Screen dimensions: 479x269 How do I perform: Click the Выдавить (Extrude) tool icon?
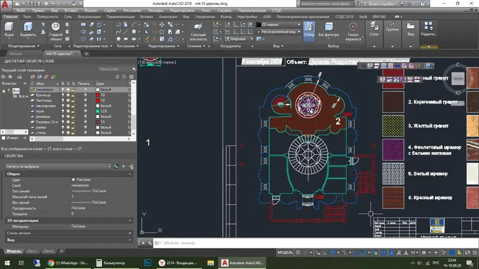coord(28,28)
